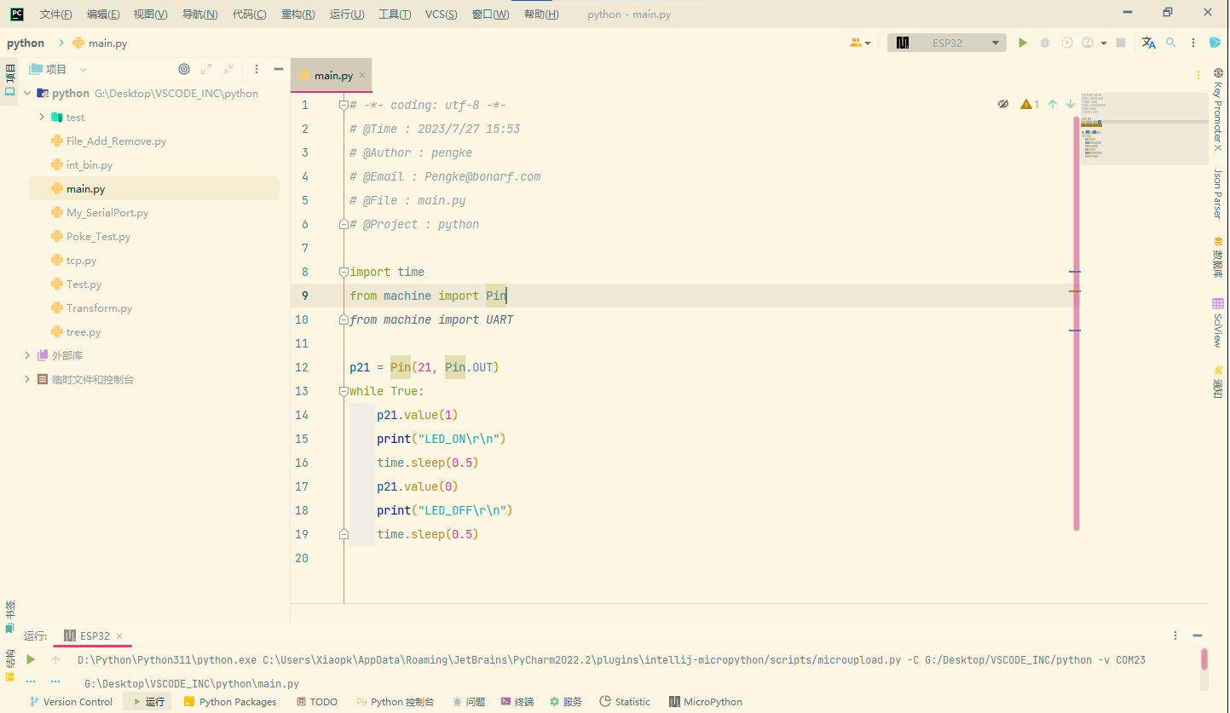Click the pink editor vertical scrollbar
Image resolution: width=1230 pixels, height=713 pixels.
[1077, 324]
